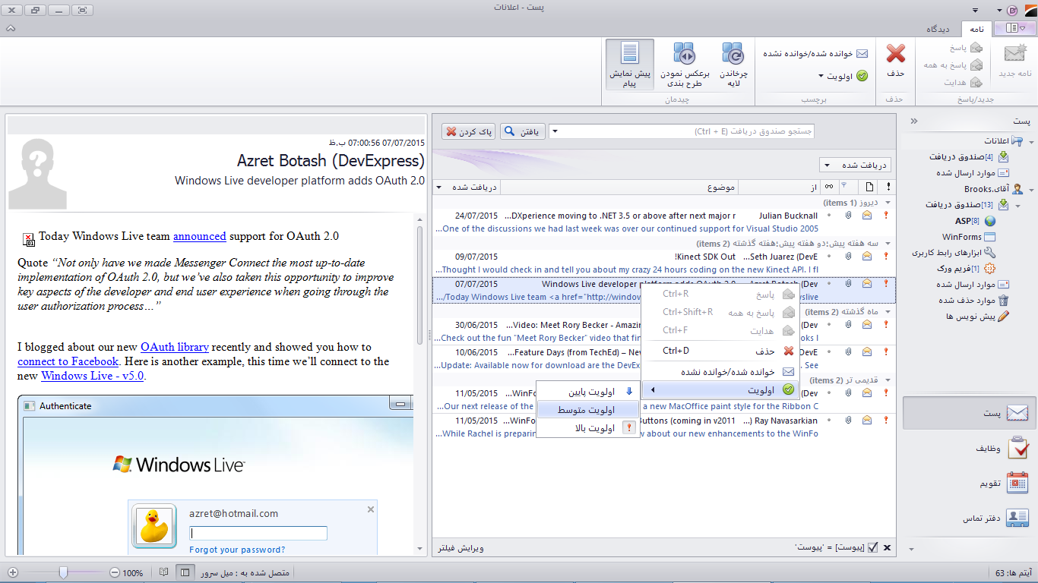Viewport: 1038px width, 583px height.
Task: Click پاسخ به همه in the ribbon
Action: click(x=953, y=65)
